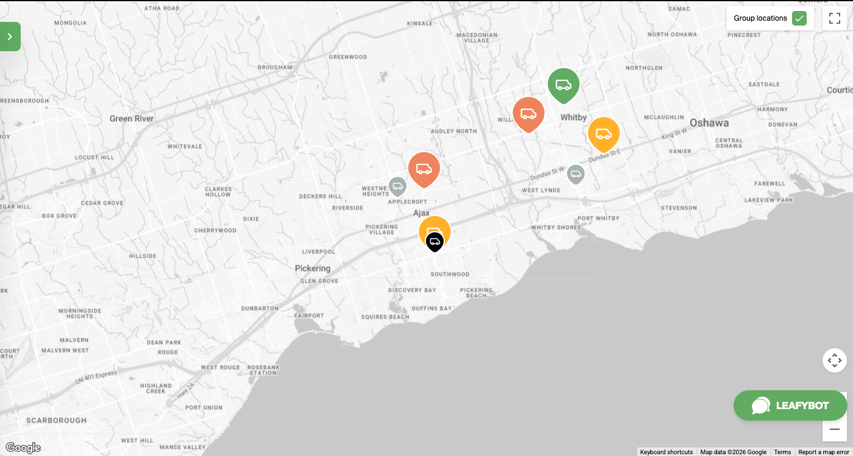Select the orange truck marker north of Ajax
This screenshot has width=853, height=456.
[x=424, y=169]
